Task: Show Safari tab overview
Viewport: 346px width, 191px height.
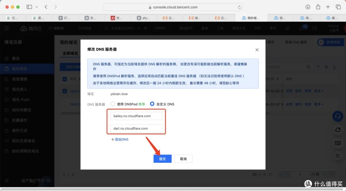Action: pyautogui.click(x=338, y=7)
